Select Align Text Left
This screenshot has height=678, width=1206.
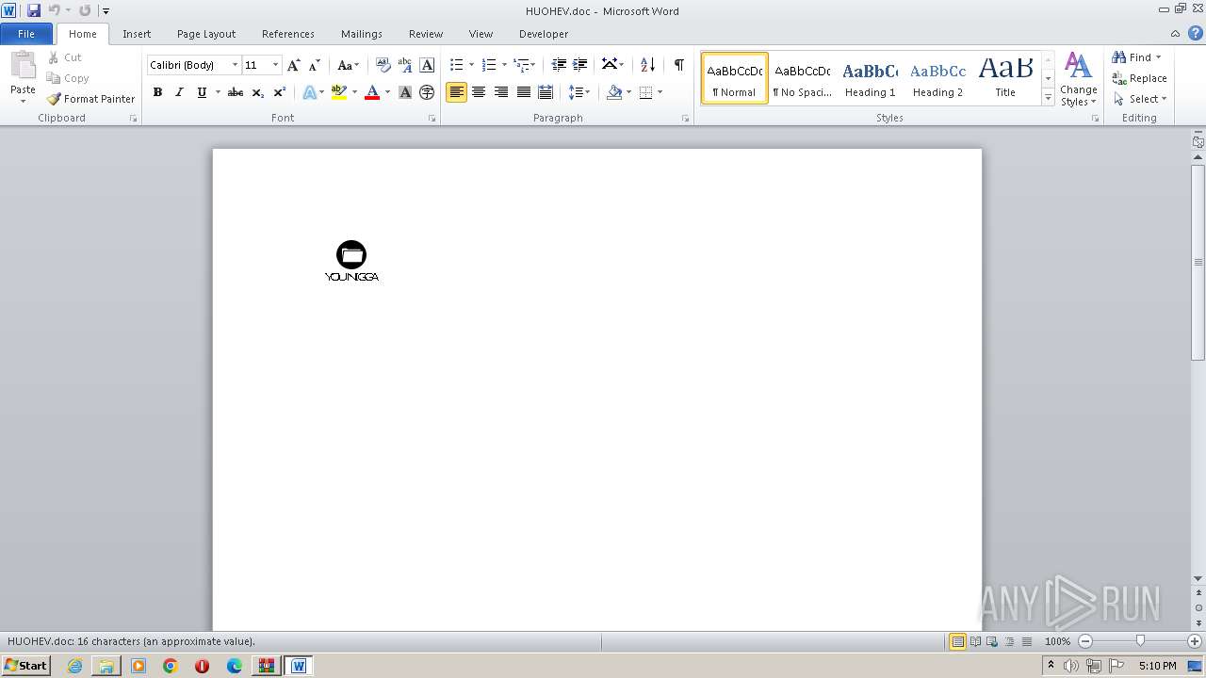[456, 92]
